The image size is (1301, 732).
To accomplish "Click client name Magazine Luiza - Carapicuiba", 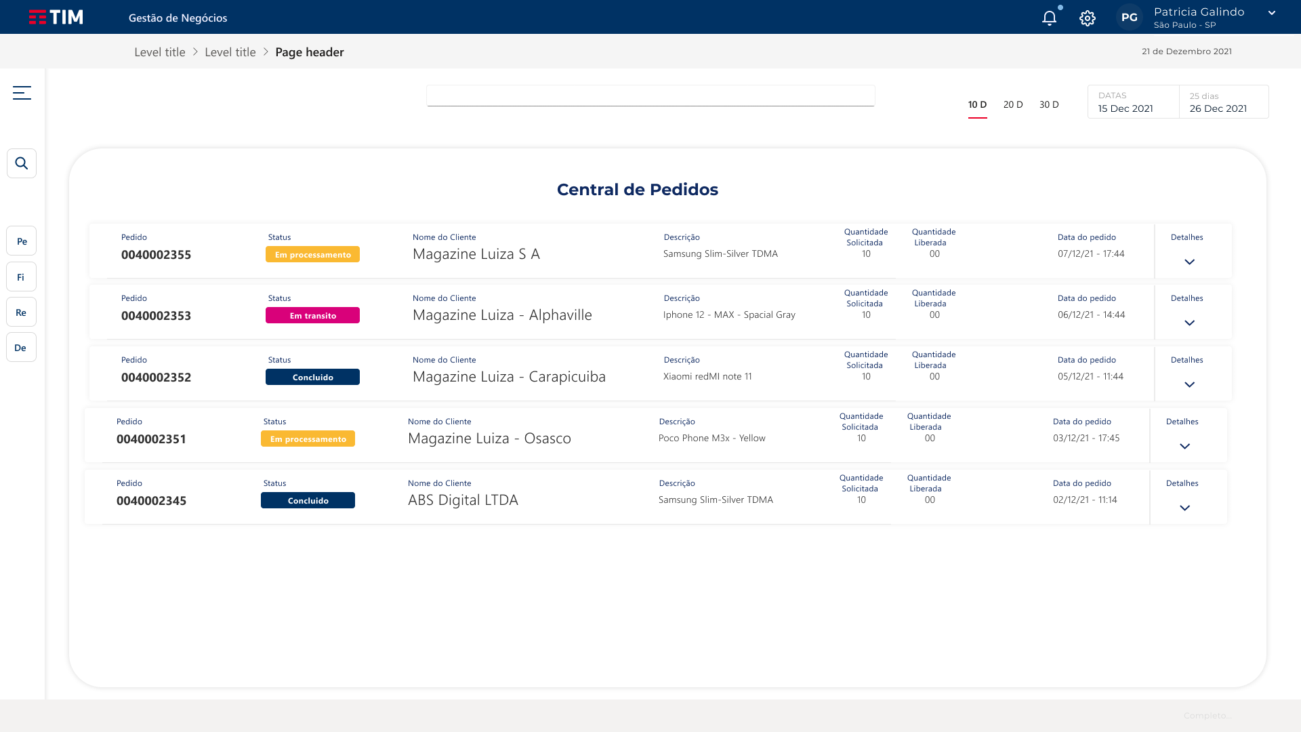I will (x=509, y=377).
